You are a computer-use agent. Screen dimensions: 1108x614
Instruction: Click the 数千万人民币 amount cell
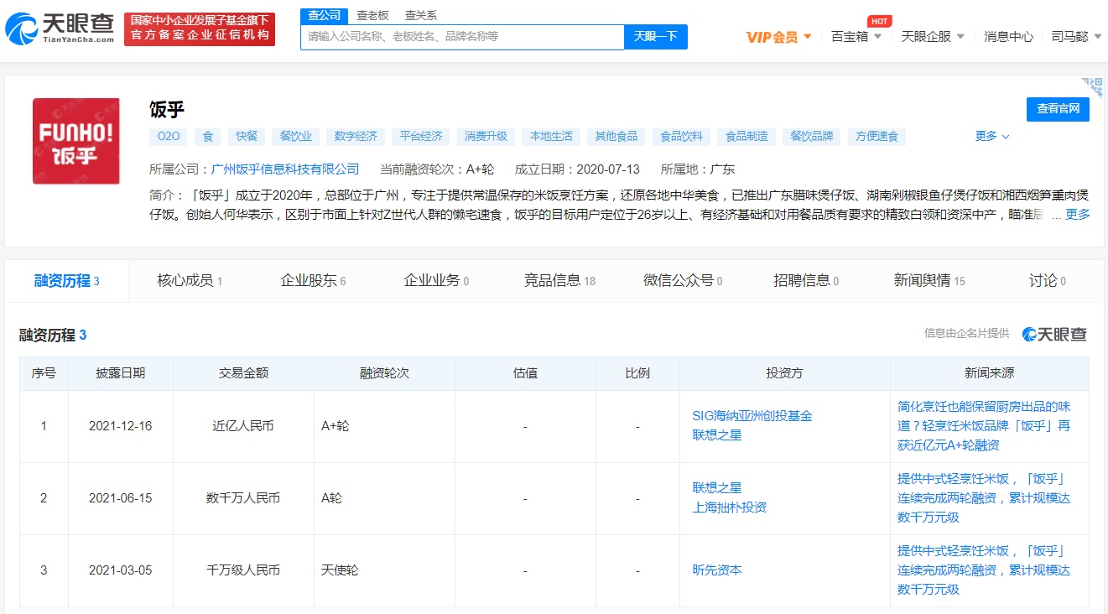pos(243,498)
